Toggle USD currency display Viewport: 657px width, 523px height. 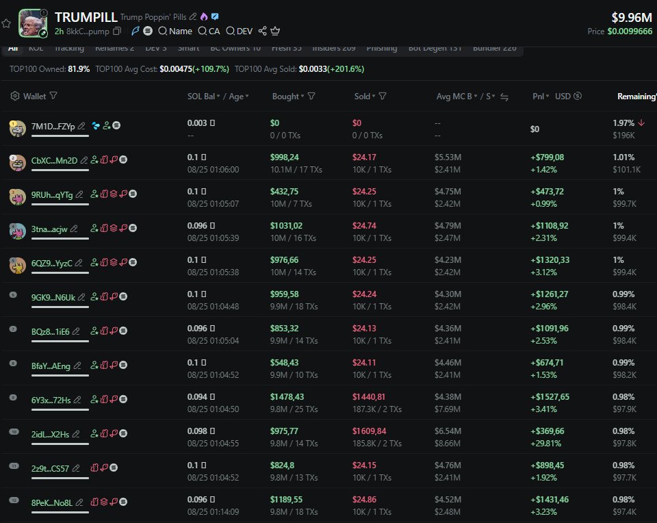coord(568,97)
